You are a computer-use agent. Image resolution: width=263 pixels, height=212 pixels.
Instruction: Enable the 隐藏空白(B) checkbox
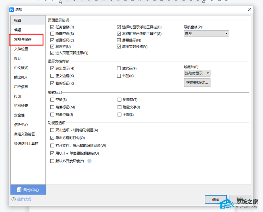pos(52,34)
